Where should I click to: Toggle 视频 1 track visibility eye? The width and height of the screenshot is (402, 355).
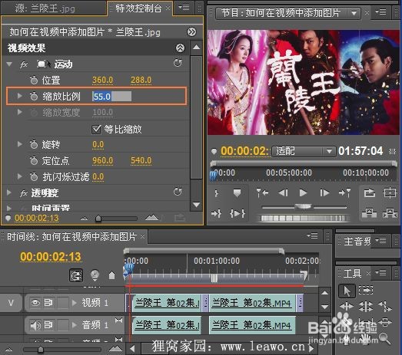pos(35,303)
